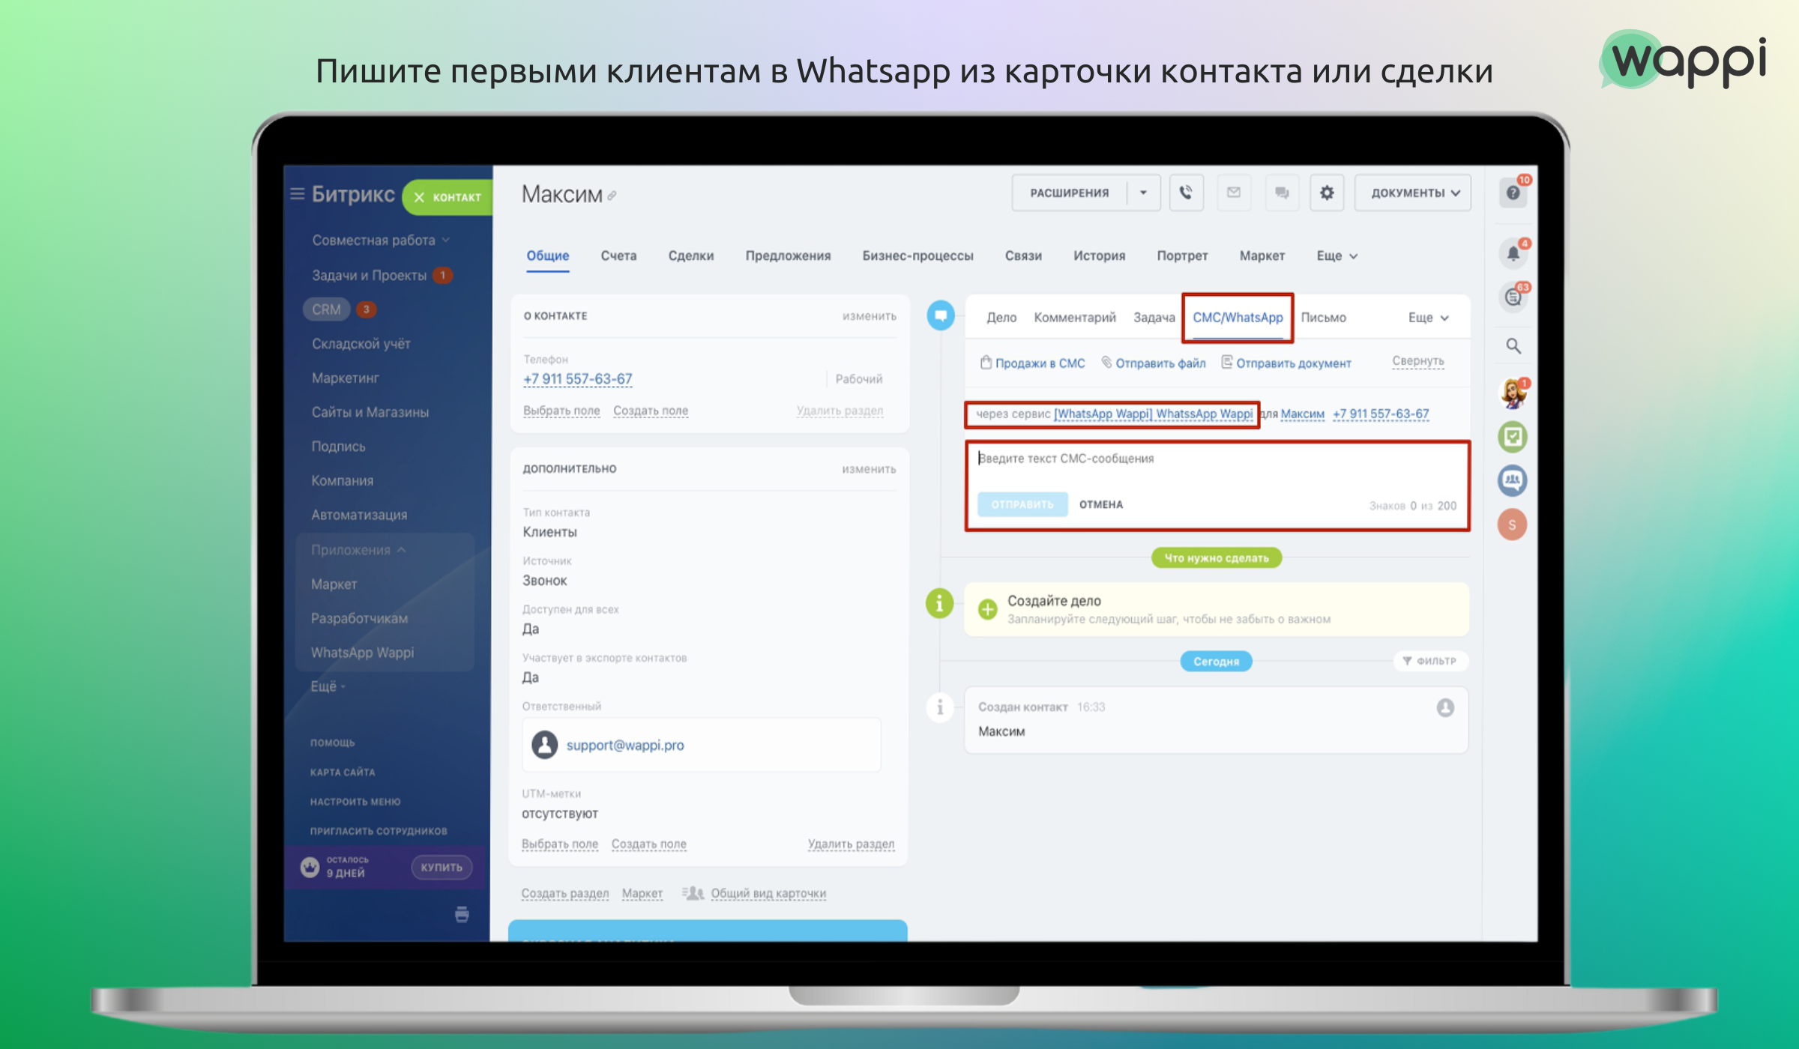Screen dimensions: 1799x1049
Task: Select WhatsApp Wappi in the sidebar
Action: pyautogui.click(x=362, y=652)
